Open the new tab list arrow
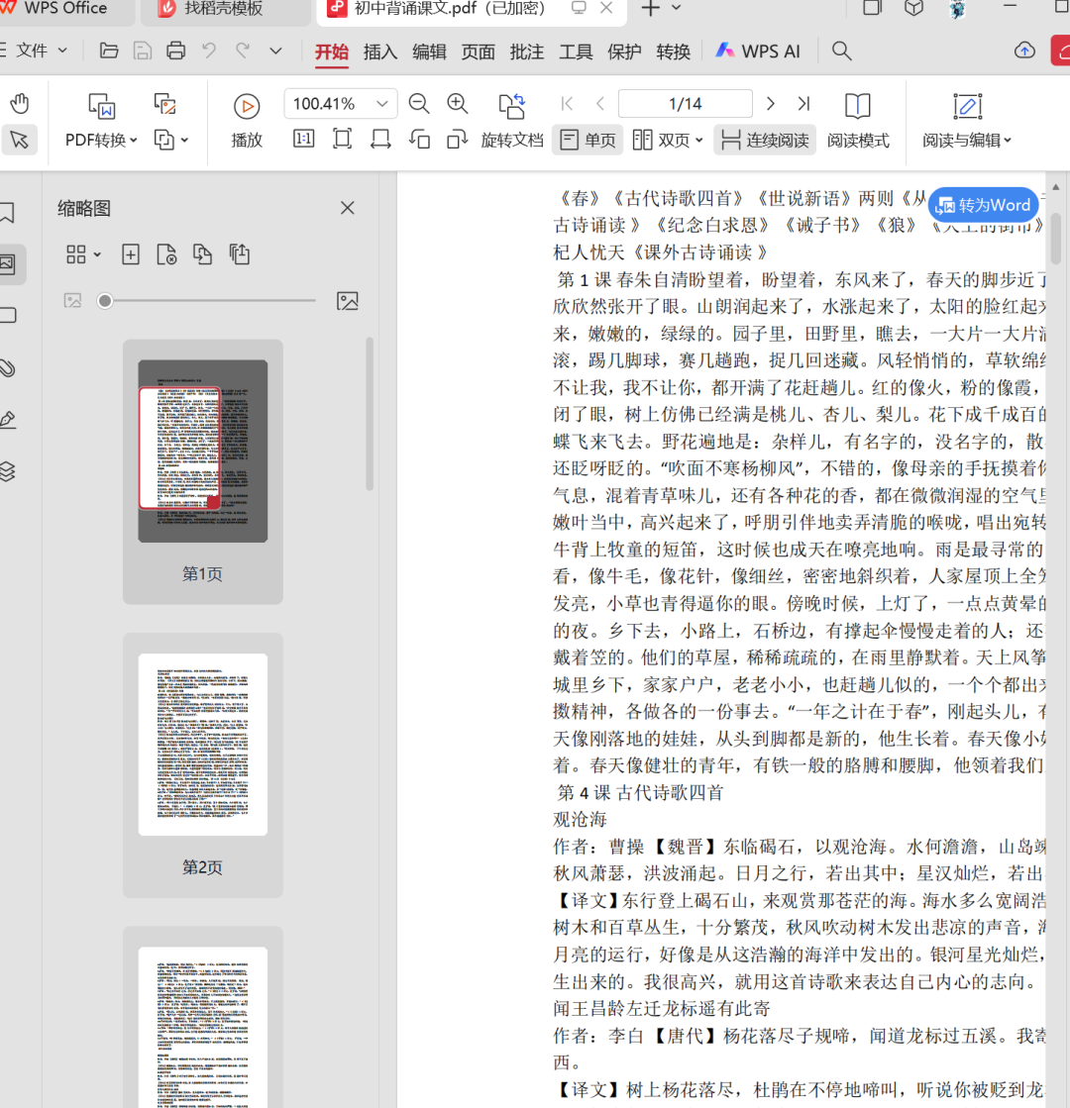Screen dimensions: 1070x1108 (676, 8)
